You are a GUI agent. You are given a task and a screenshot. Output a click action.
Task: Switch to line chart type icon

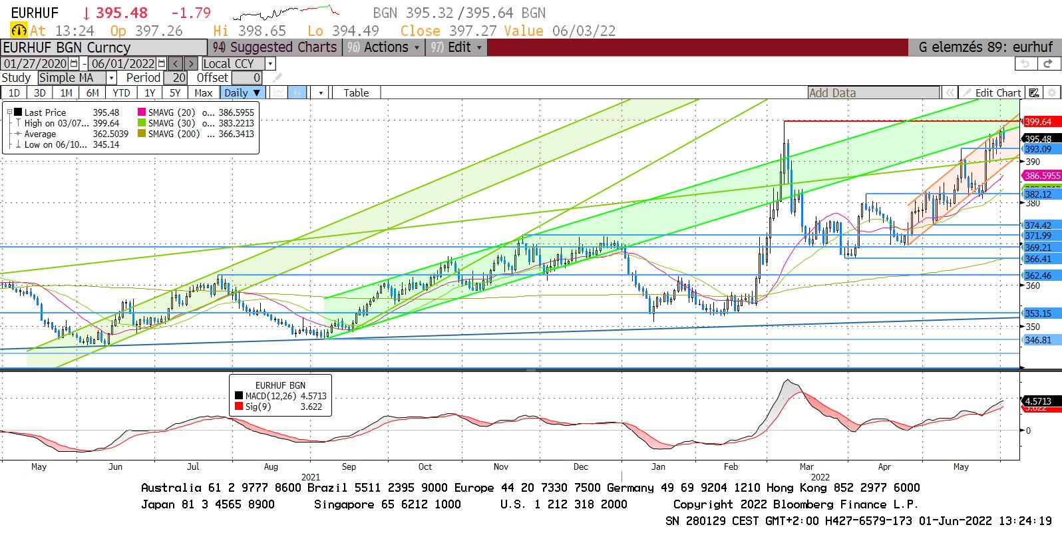[x=278, y=92]
